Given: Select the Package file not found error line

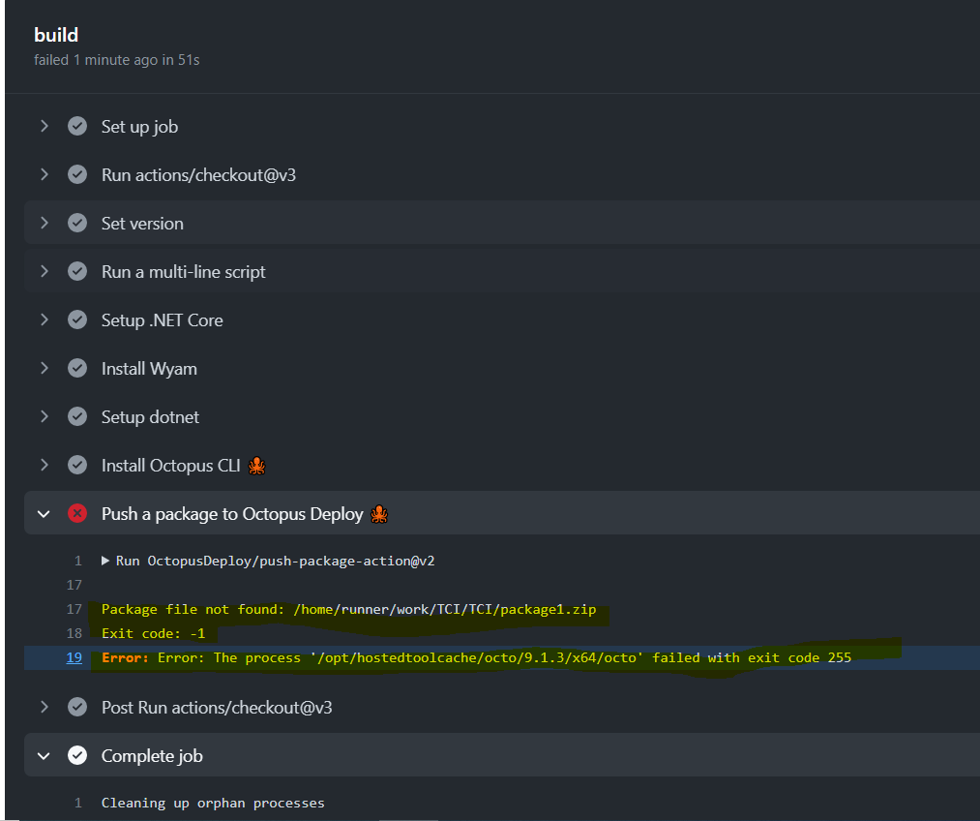Looking at the screenshot, I should pos(347,608).
